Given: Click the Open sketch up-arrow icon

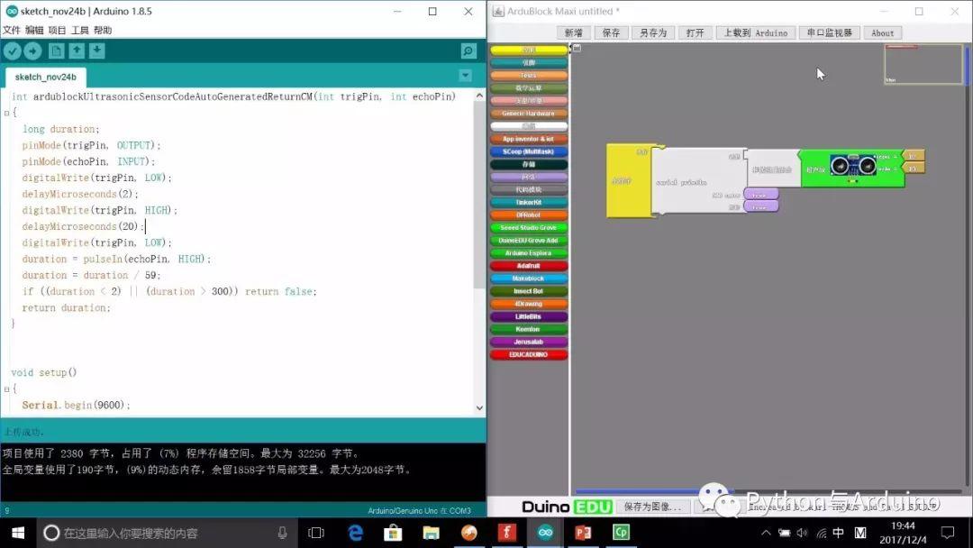Looking at the screenshot, I should point(77,51).
